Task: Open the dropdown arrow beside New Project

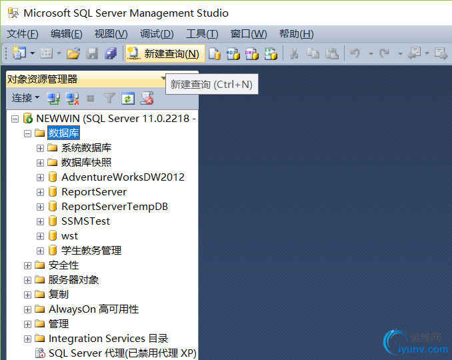Action: (33, 53)
